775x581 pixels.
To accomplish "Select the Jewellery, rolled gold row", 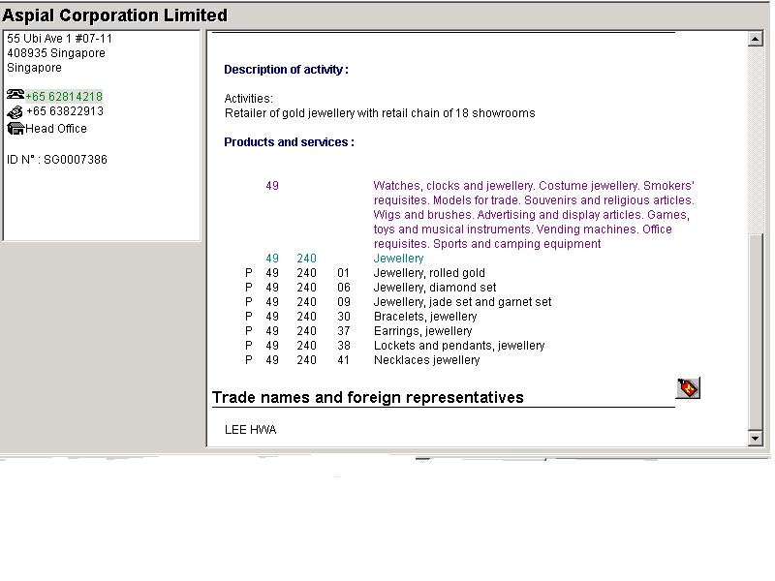I will (429, 273).
